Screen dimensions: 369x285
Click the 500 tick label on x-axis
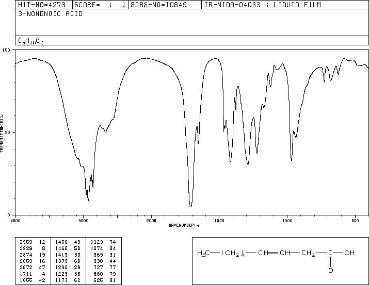coord(356,221)
